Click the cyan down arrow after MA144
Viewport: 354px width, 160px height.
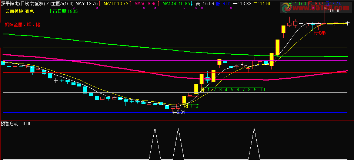click(x=192, y=3)
